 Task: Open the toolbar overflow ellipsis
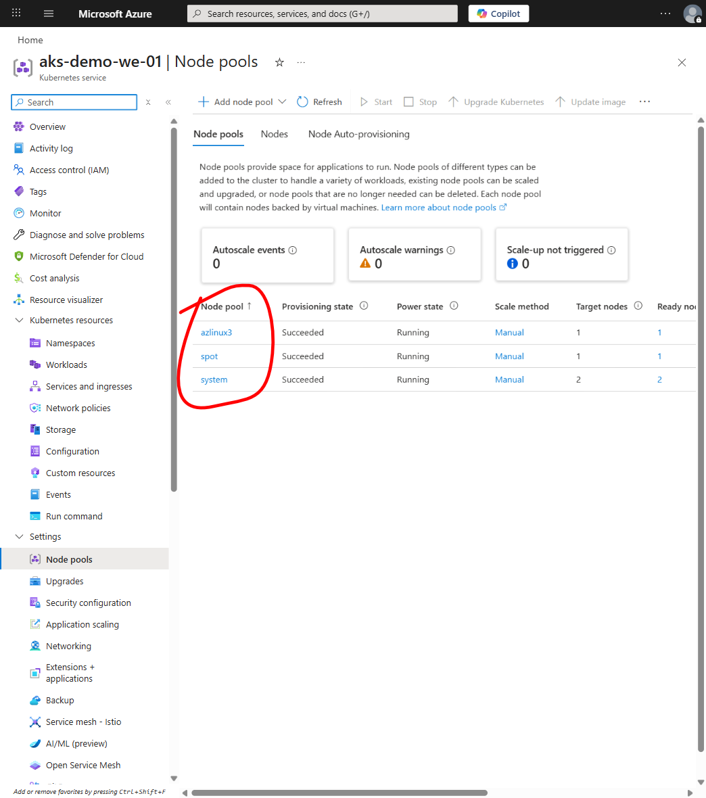[644, 102]
